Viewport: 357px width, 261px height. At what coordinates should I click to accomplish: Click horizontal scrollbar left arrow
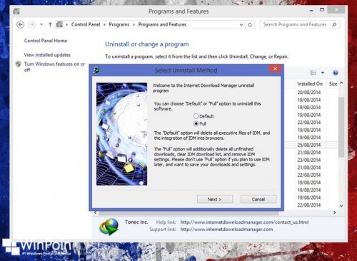pyautogui.click(x=96, y=213)
